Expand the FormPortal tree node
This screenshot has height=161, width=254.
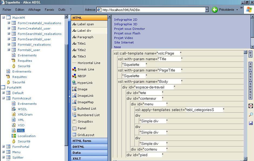(x=4, y=147)
